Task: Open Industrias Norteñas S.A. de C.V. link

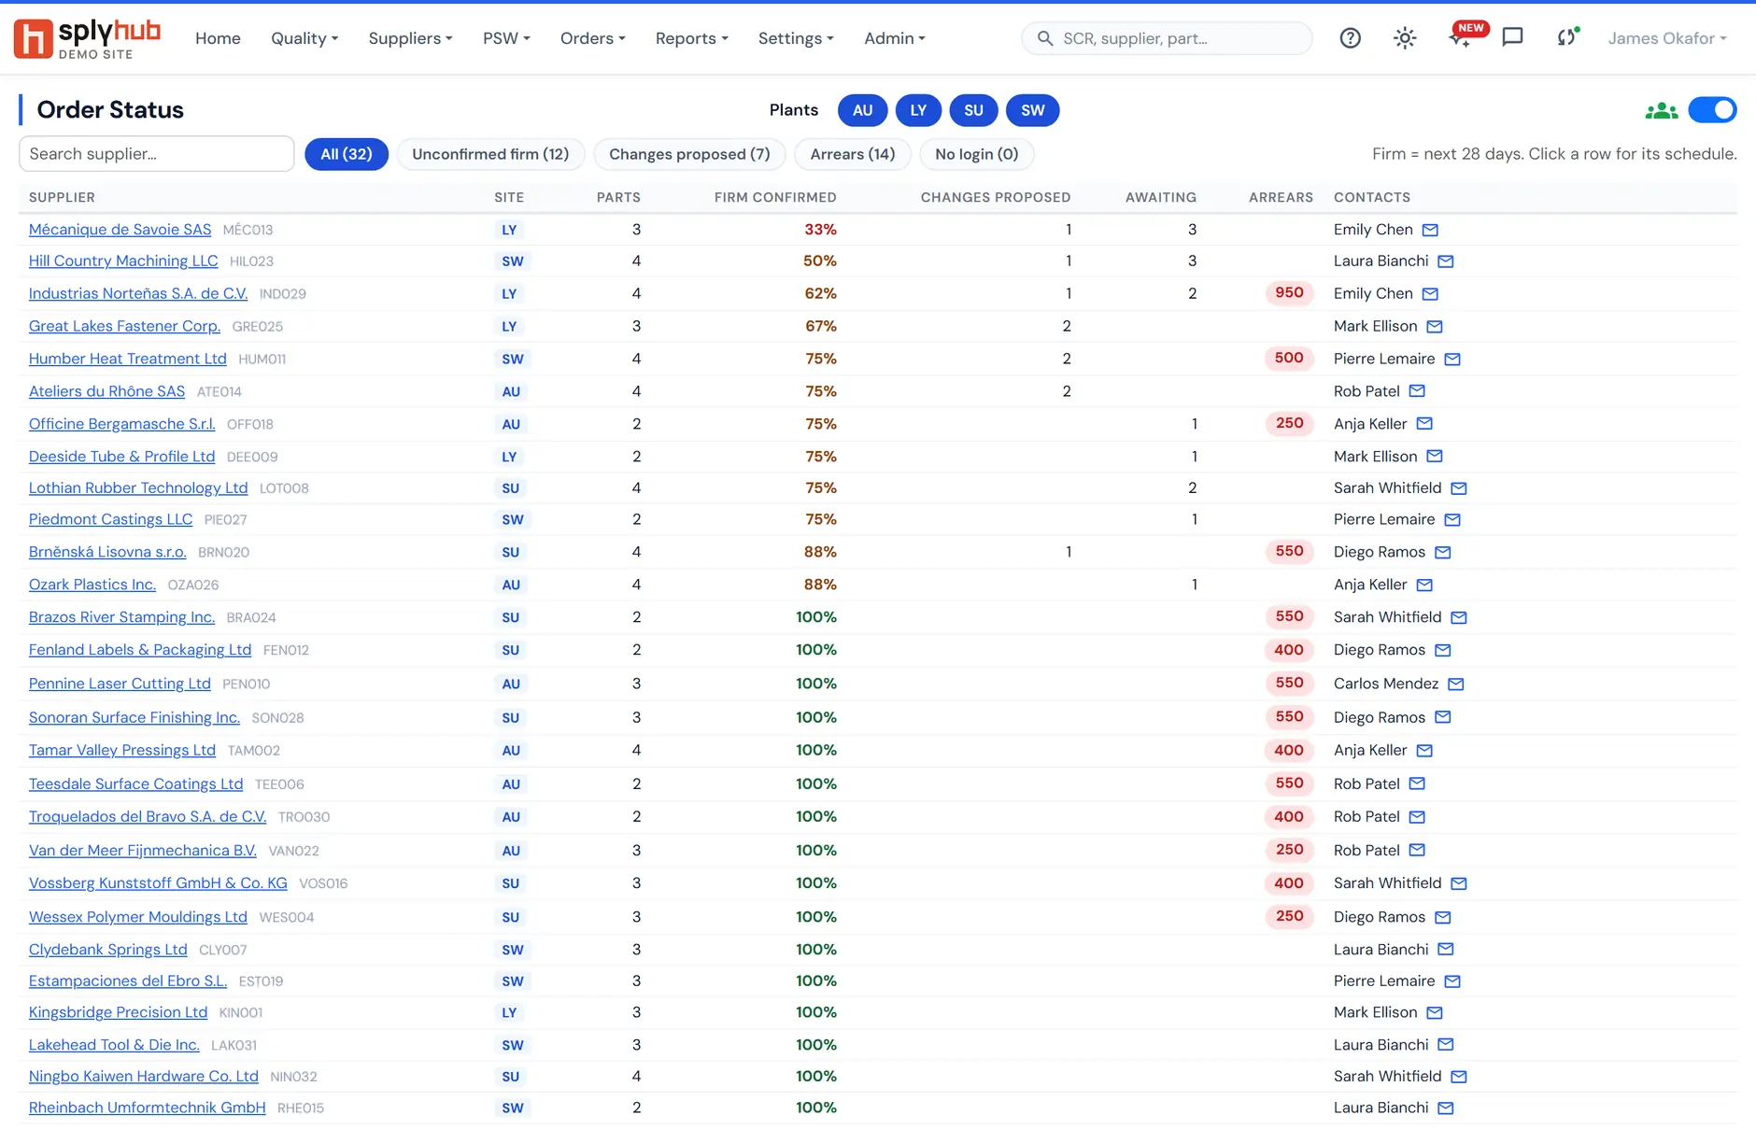Action: [138, 294]
